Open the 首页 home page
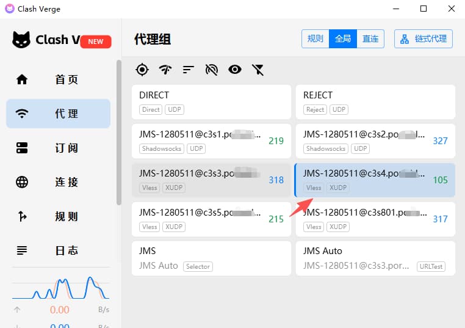Screen dimensions: 465x328 tap(59, 79)
